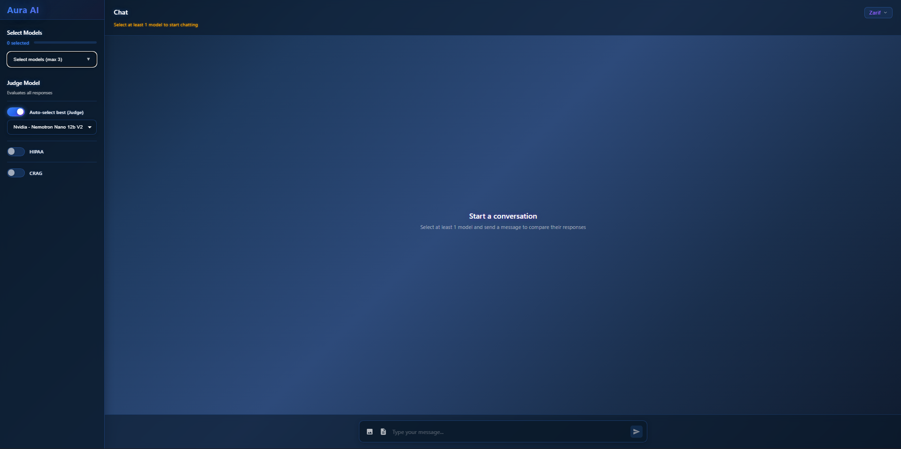Screen dimensions: 901x449
Task: Click the Judge Model section heading
Action: pos(23,83)
